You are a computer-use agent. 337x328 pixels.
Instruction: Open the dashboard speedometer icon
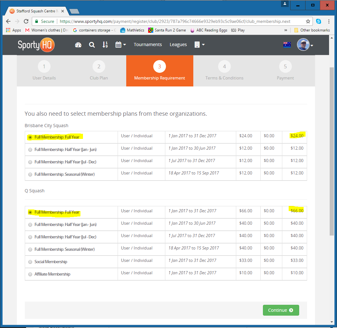(x=78, y=45)
